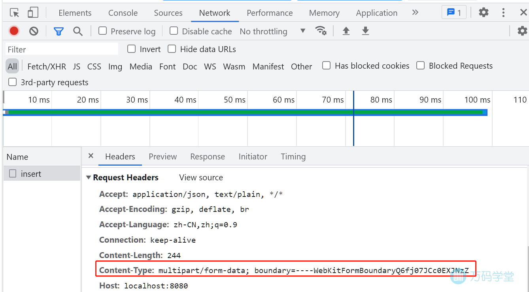Switch to the Initiator tab
The image size is (529, 292).
[253, 157]
